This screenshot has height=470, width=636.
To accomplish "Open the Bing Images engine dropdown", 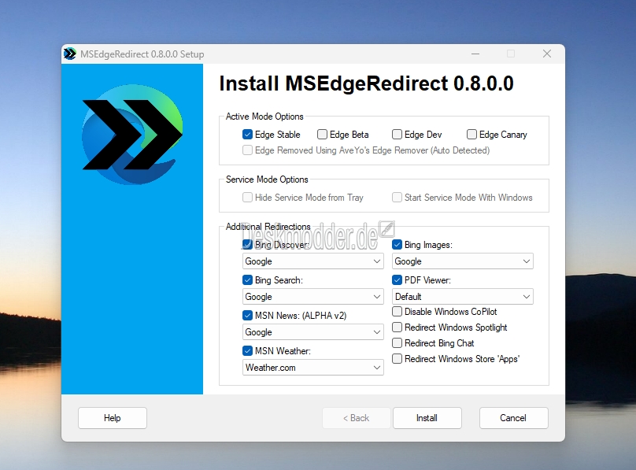I will tap(463, 261).
